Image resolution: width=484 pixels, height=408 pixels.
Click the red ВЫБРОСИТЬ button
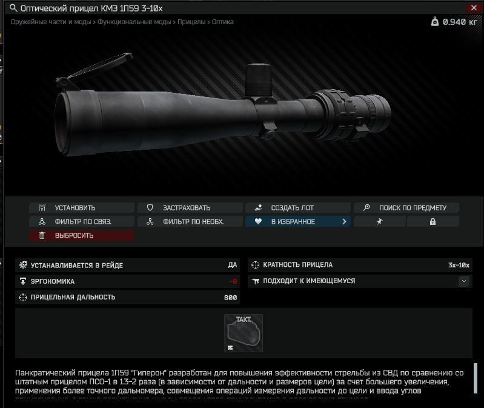point(82,235)
